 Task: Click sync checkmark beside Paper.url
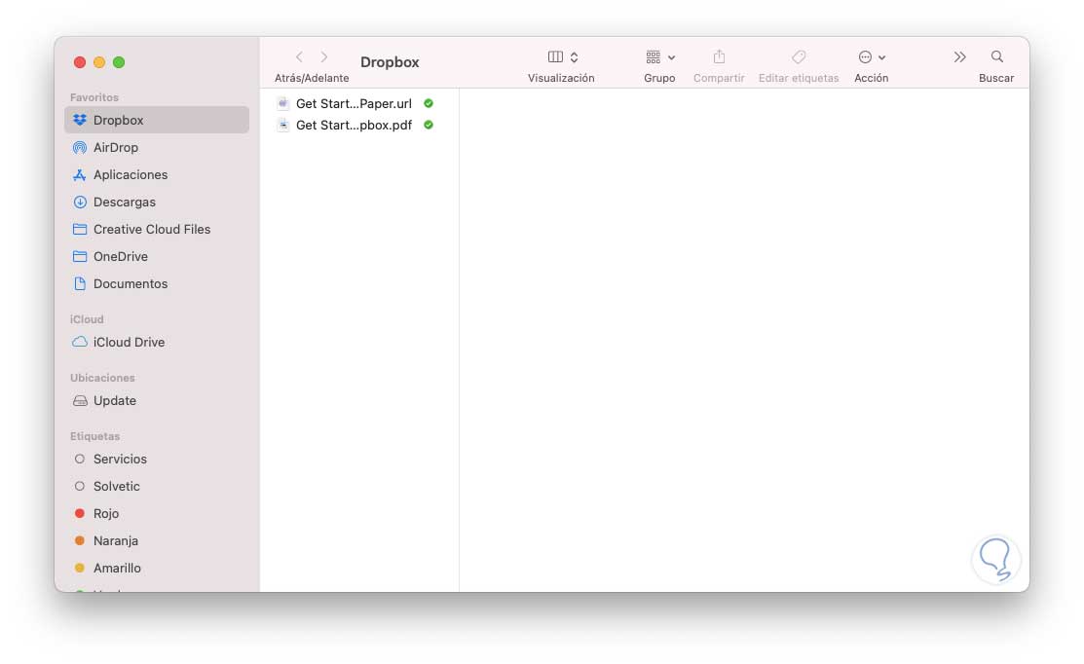(x=429, y=103)
